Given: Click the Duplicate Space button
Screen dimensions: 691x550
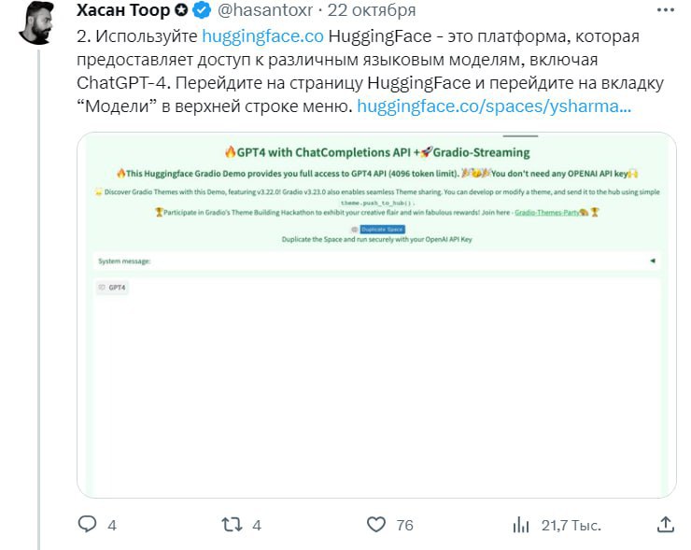Looking at the screenshot, I should [382, 229].
